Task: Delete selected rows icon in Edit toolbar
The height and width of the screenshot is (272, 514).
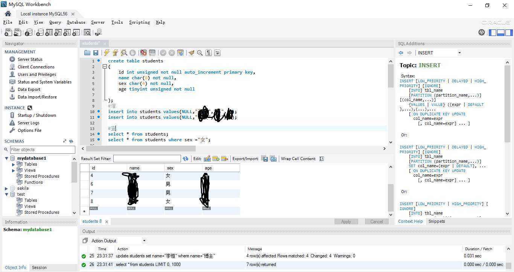Action: click(x=225, y=159)
